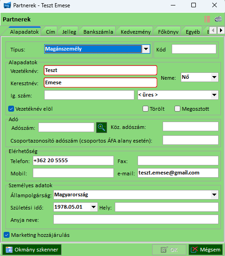The height and width of the screenshot is (256, 225).
Task: Toggle Marketing hozzájárulás checkbox
Action: [x=6, y=235]
